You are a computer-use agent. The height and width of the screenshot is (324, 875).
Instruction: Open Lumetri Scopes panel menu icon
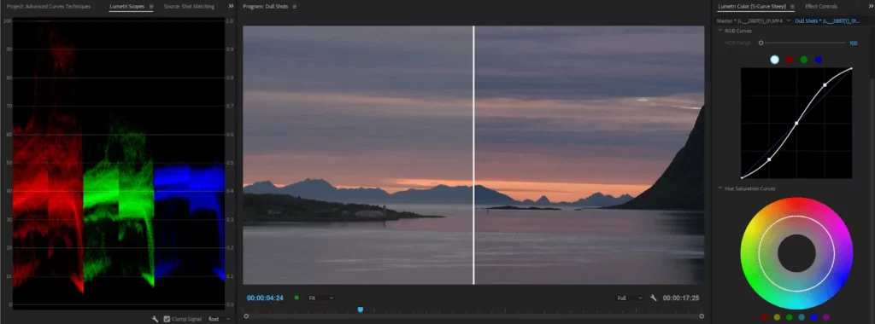151,7
